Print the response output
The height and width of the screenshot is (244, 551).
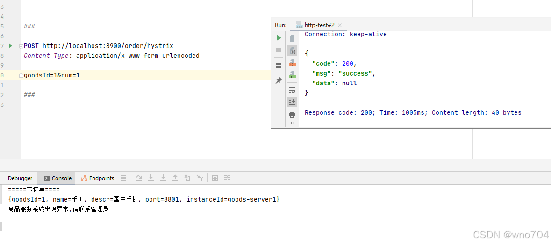pos(292,114)
